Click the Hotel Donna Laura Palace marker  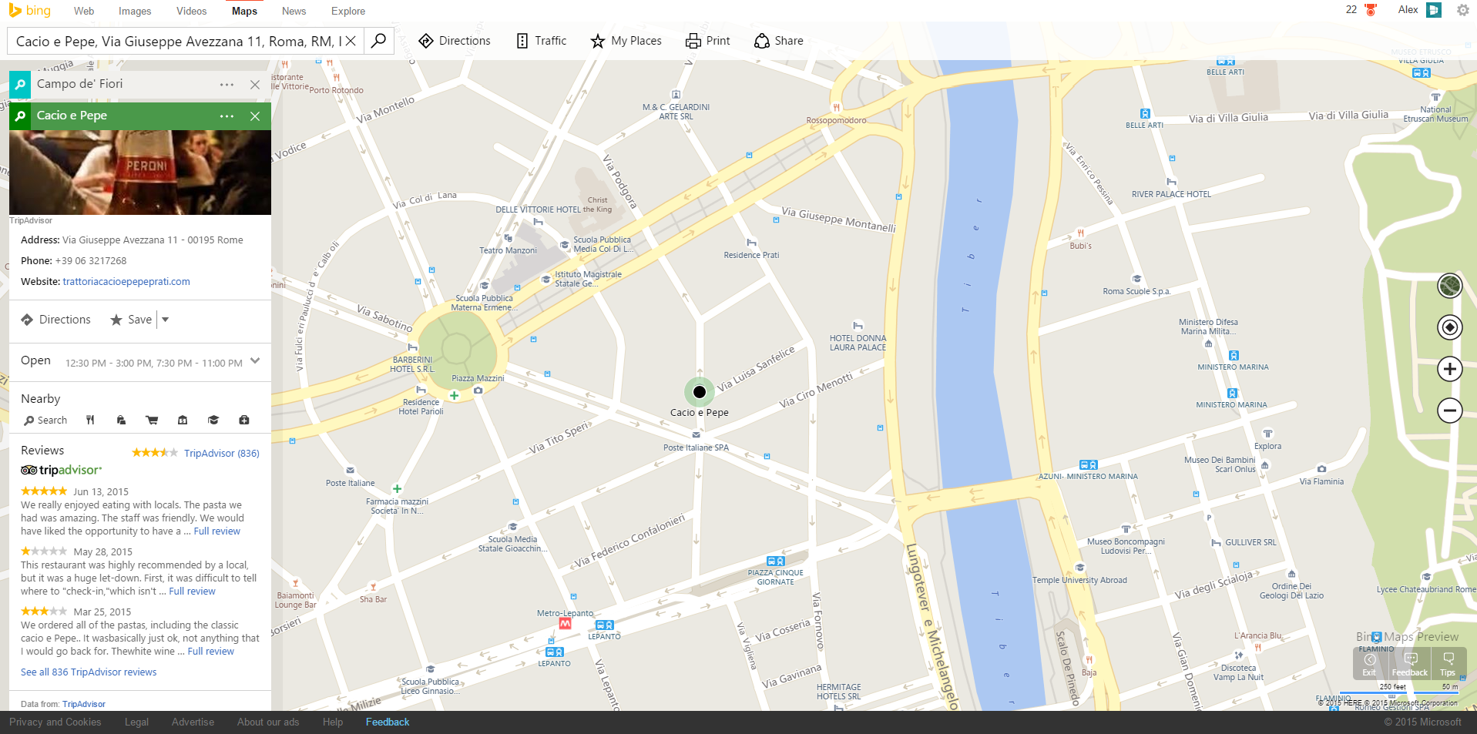858,326
